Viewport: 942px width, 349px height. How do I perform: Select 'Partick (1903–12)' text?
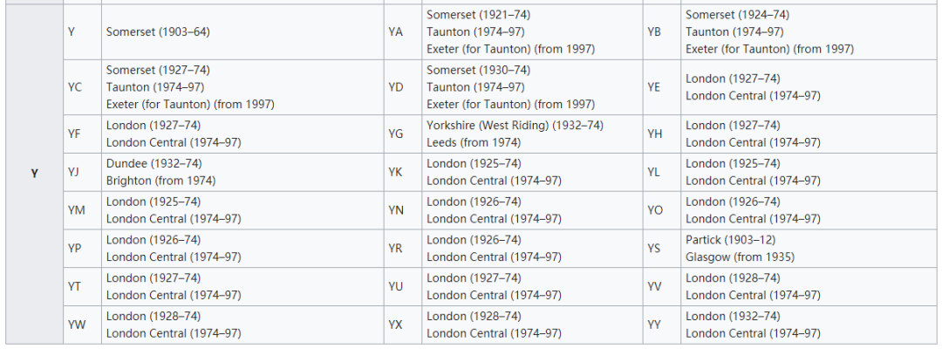click(731, 240)
